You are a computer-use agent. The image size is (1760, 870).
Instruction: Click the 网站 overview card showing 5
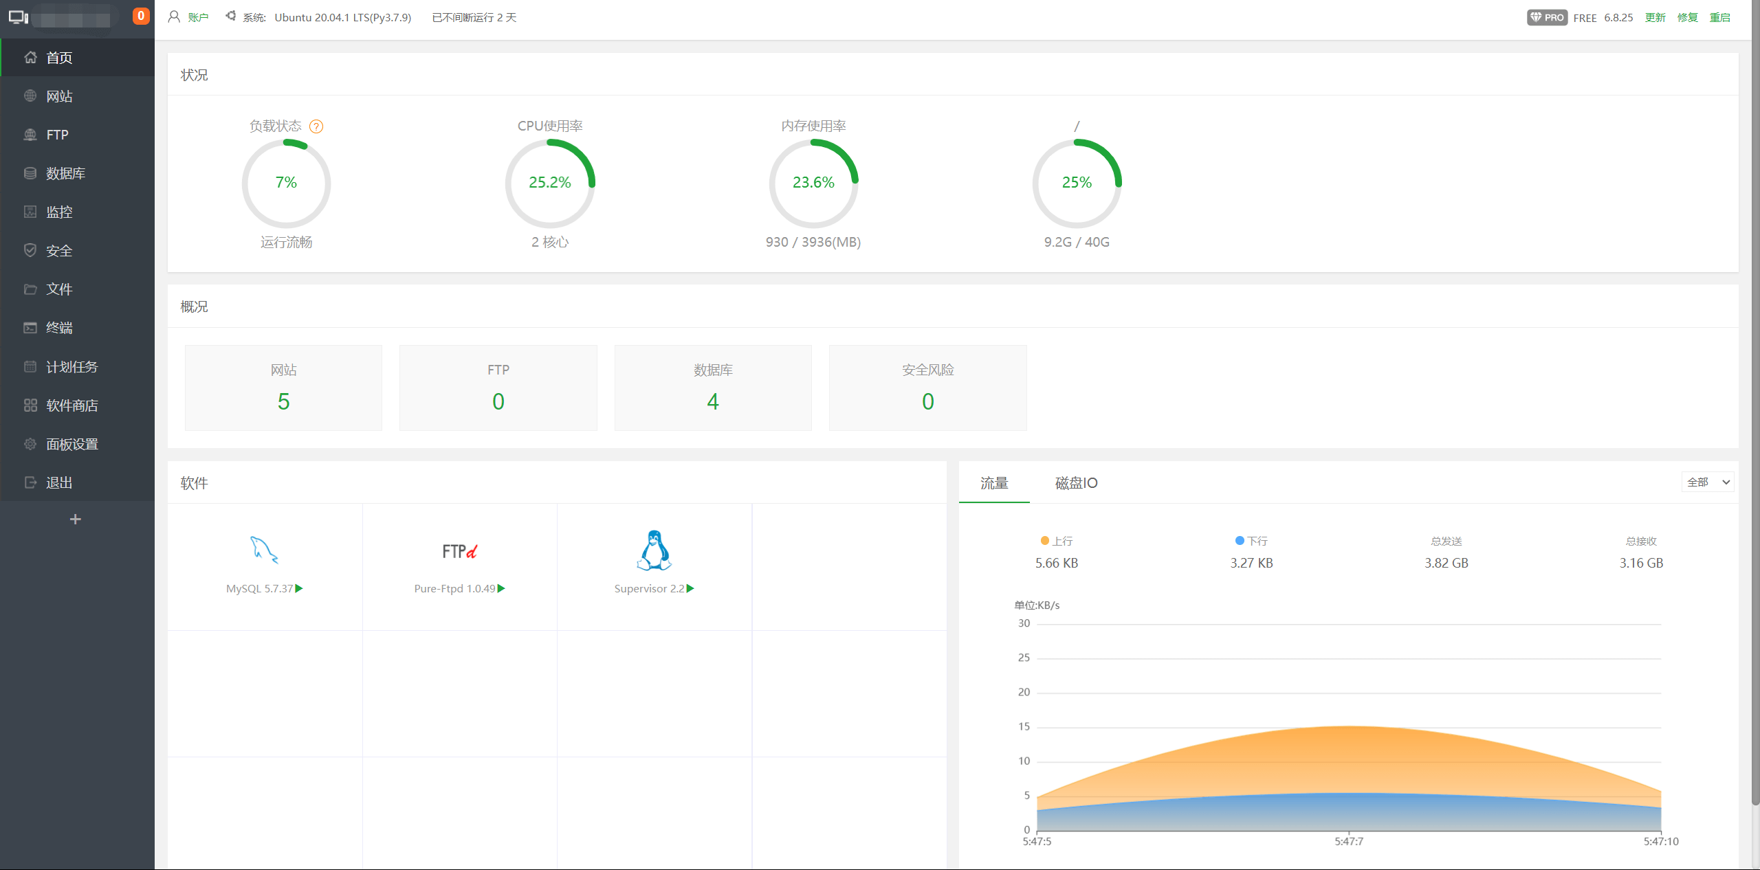coord(283,388)
